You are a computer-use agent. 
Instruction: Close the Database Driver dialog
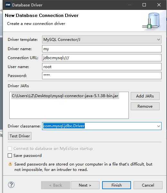(159, 5)
